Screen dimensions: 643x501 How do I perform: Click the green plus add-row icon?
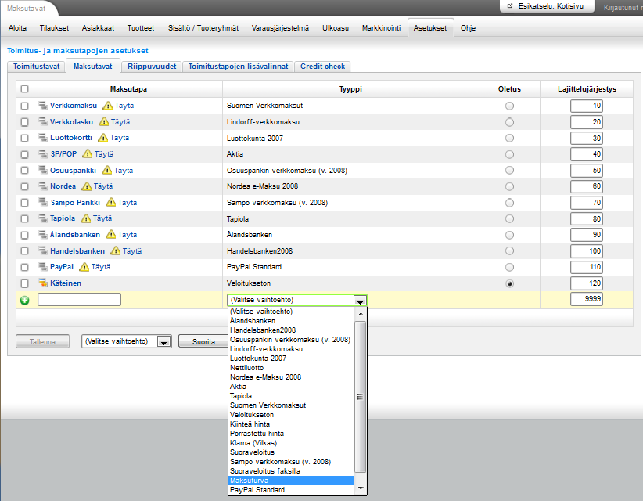24,300
